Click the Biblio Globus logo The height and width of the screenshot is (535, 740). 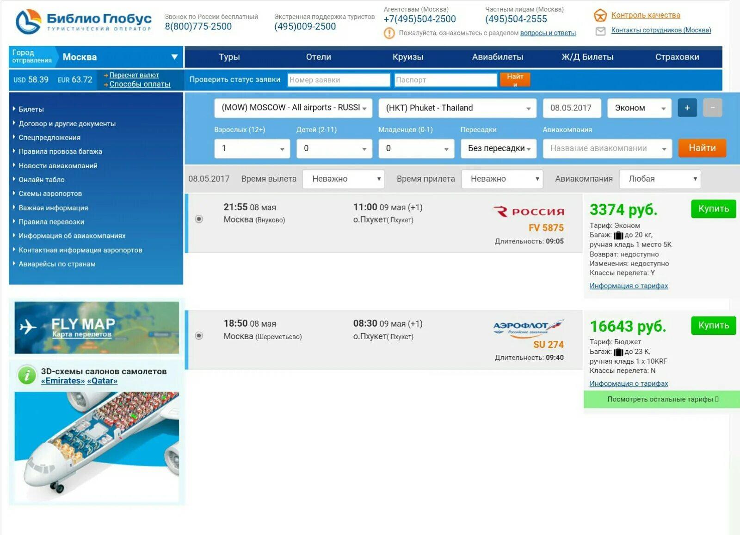pos(83,22)
